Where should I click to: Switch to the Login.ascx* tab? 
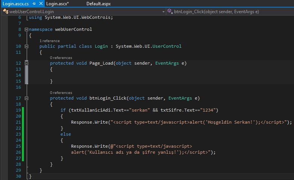click(58, 4)
